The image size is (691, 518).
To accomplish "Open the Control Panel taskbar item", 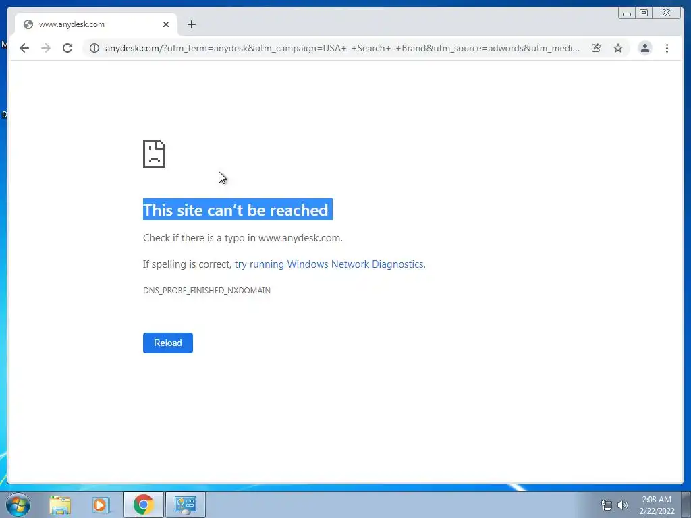I will (x=185, y=505).
